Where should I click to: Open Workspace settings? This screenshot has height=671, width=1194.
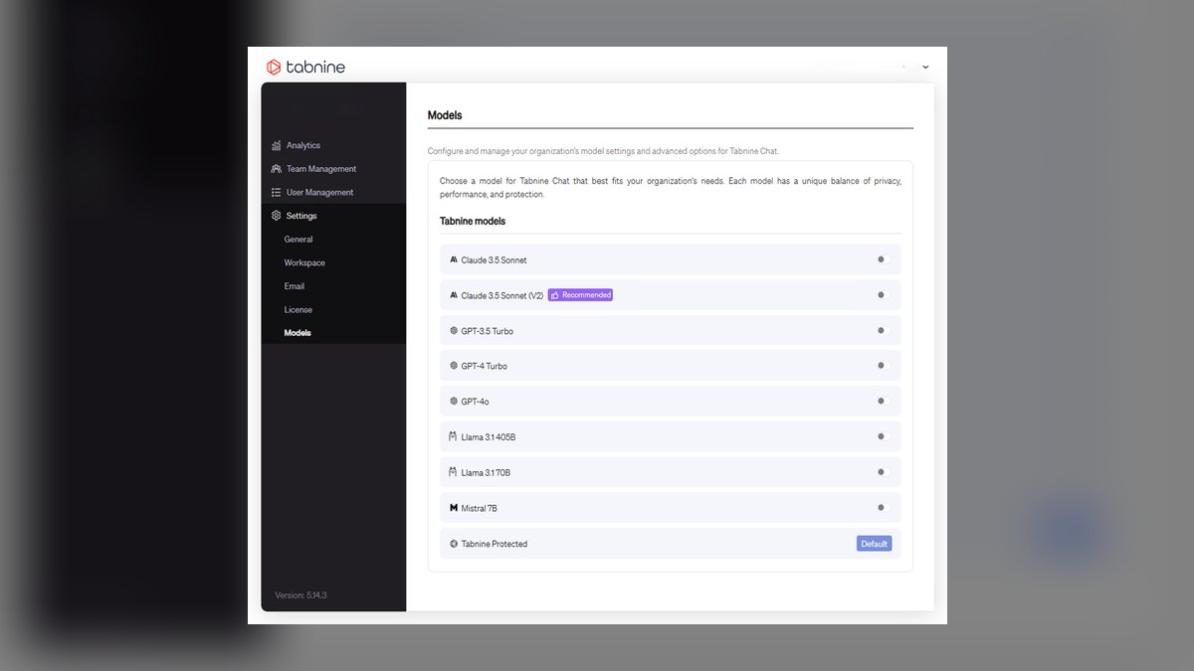pyautogui.click(x=304, y=262)
